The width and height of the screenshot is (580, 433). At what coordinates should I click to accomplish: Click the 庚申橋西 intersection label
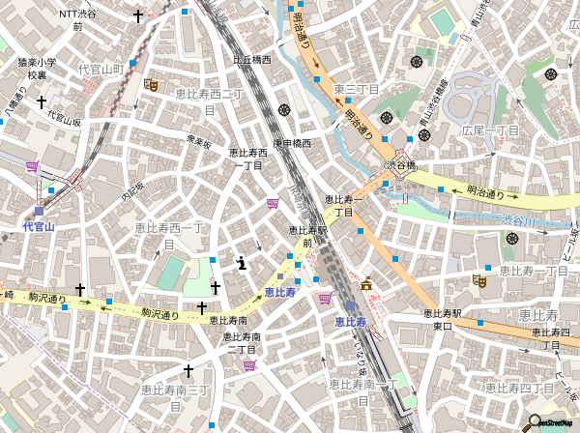[292, 144]
